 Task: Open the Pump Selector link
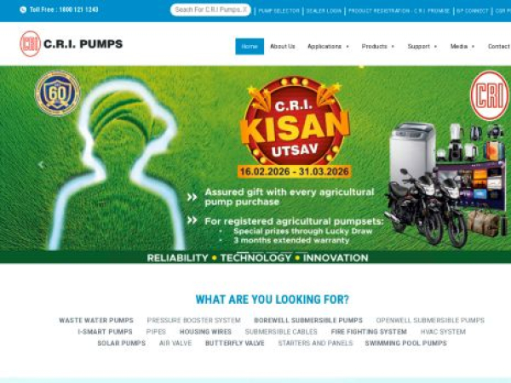tap(278, 11)
